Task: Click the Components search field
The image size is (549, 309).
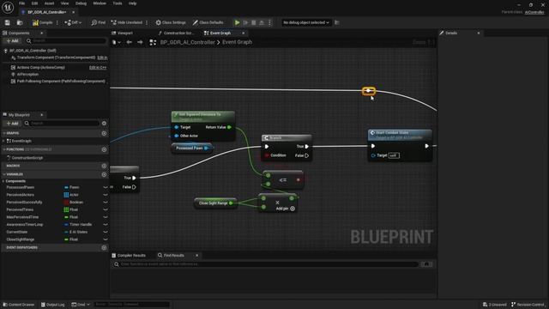Action: (x=66, y=40)
